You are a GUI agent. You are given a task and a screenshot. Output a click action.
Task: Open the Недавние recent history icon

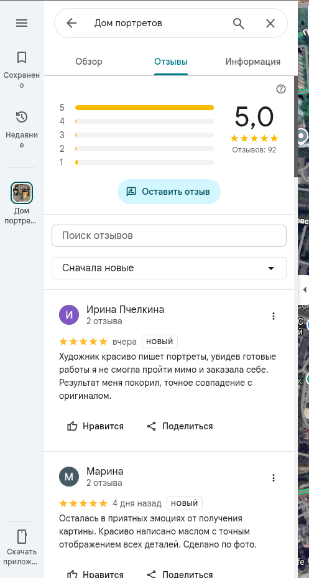pyautogui.click(x=22, y=117)
